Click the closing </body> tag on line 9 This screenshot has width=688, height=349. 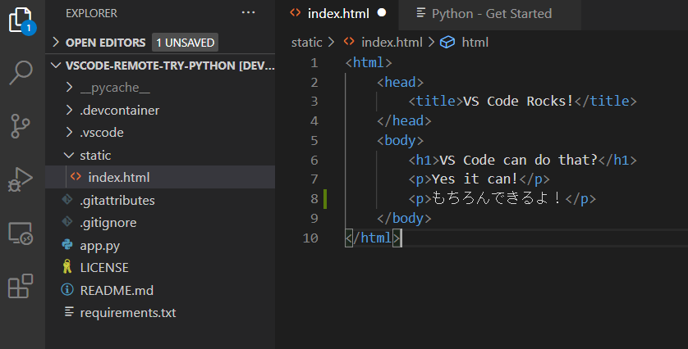coord(404,219)
